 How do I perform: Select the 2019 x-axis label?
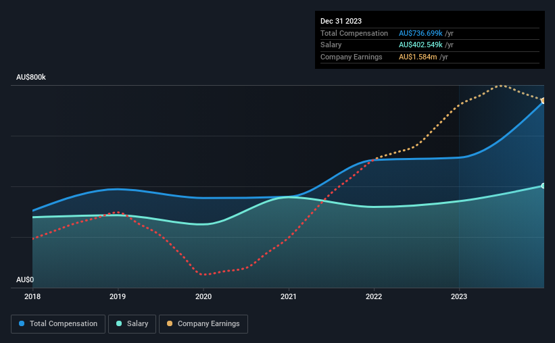coord(118,296)
